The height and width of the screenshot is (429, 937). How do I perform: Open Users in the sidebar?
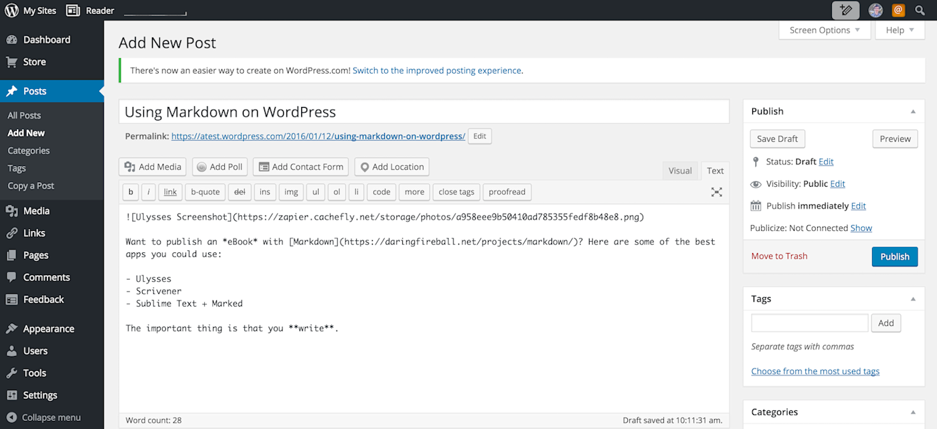(52, 351)
